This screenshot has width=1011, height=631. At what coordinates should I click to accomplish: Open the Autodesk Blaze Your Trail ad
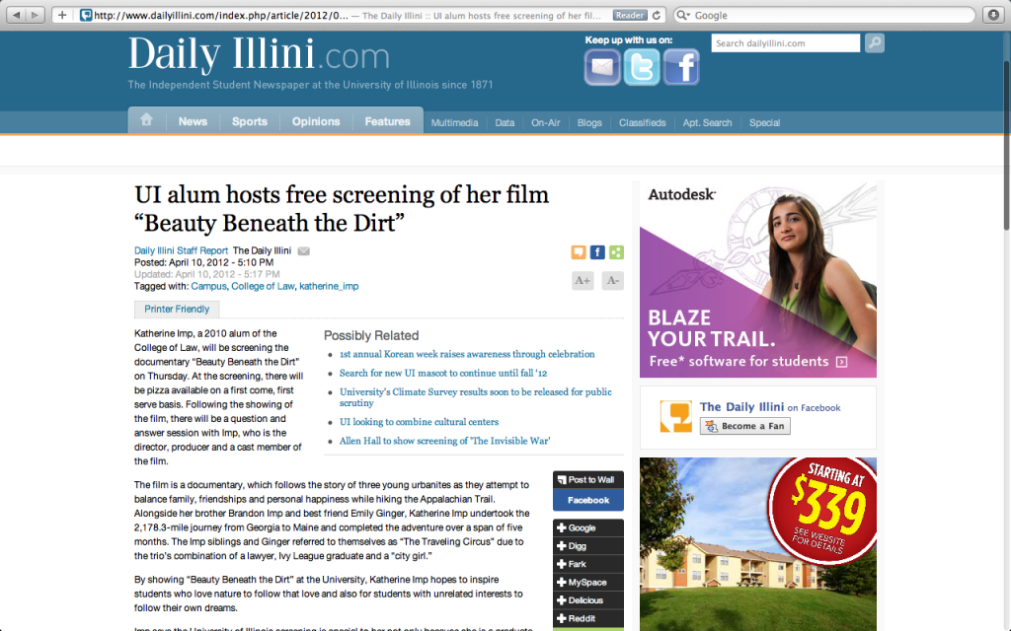[758, 279]
